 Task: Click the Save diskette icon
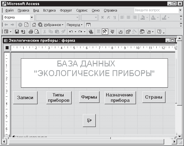pyautogui.click(x=17, y=32)
